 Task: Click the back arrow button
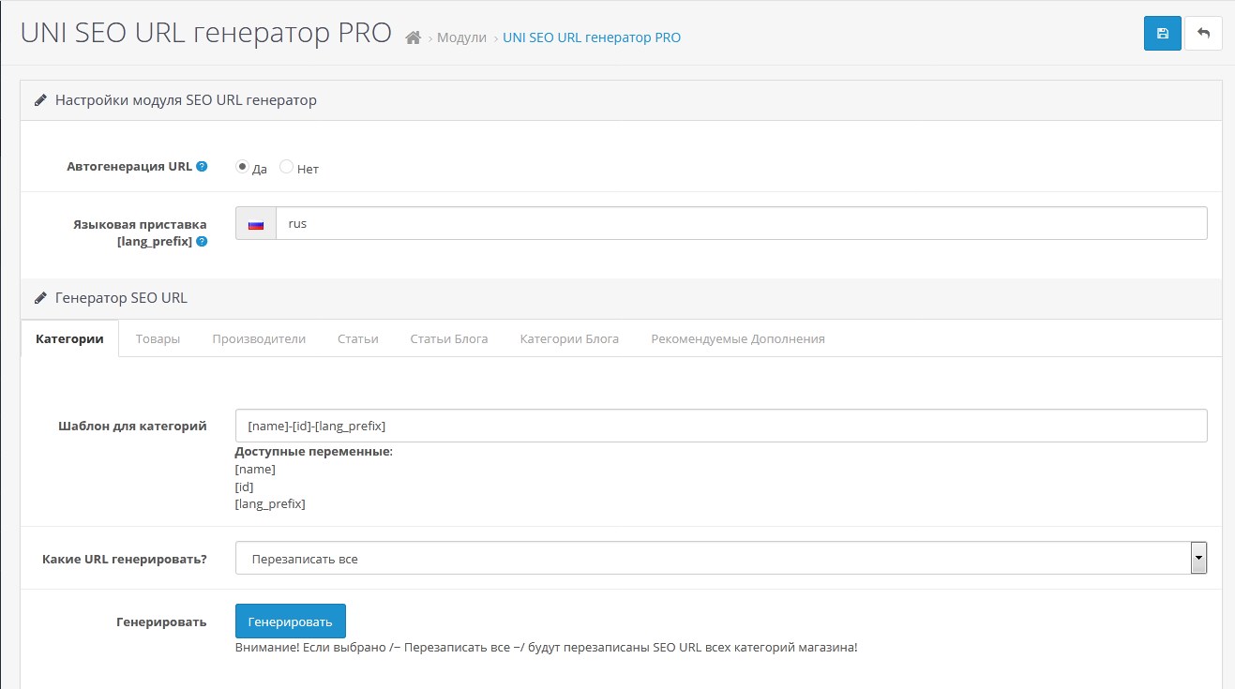(1203, 34)
